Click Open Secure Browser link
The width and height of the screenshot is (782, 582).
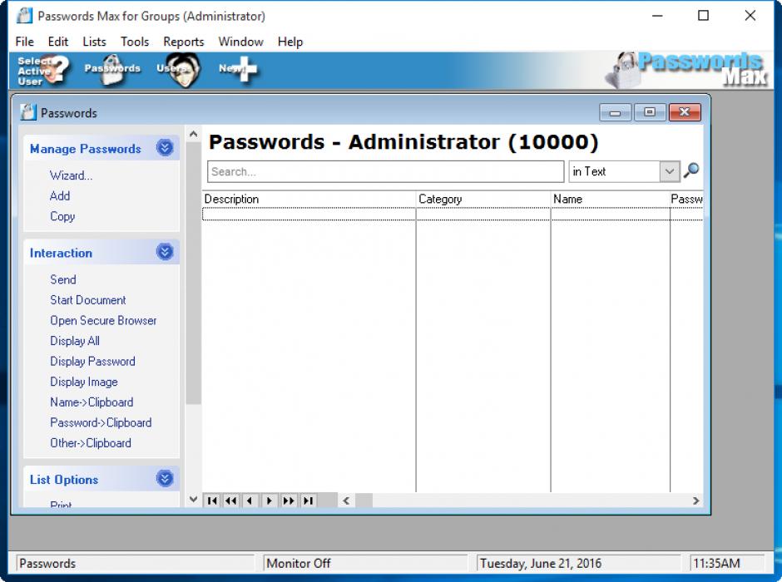point(103,320)
